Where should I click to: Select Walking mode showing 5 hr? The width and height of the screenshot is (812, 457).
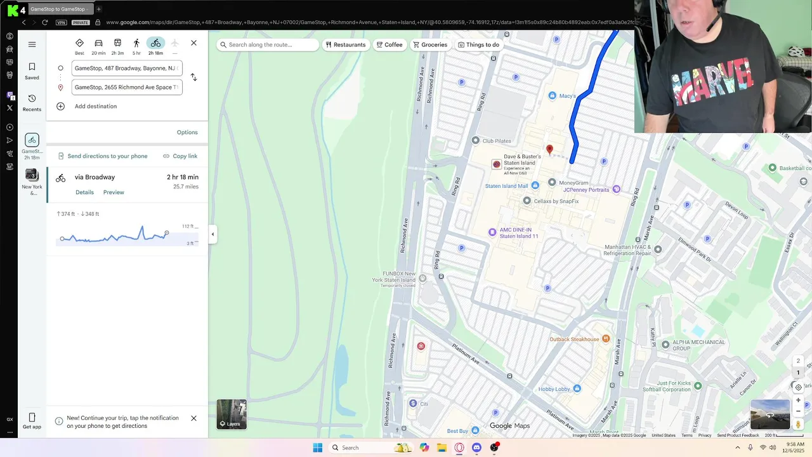(x=136, y=46)
